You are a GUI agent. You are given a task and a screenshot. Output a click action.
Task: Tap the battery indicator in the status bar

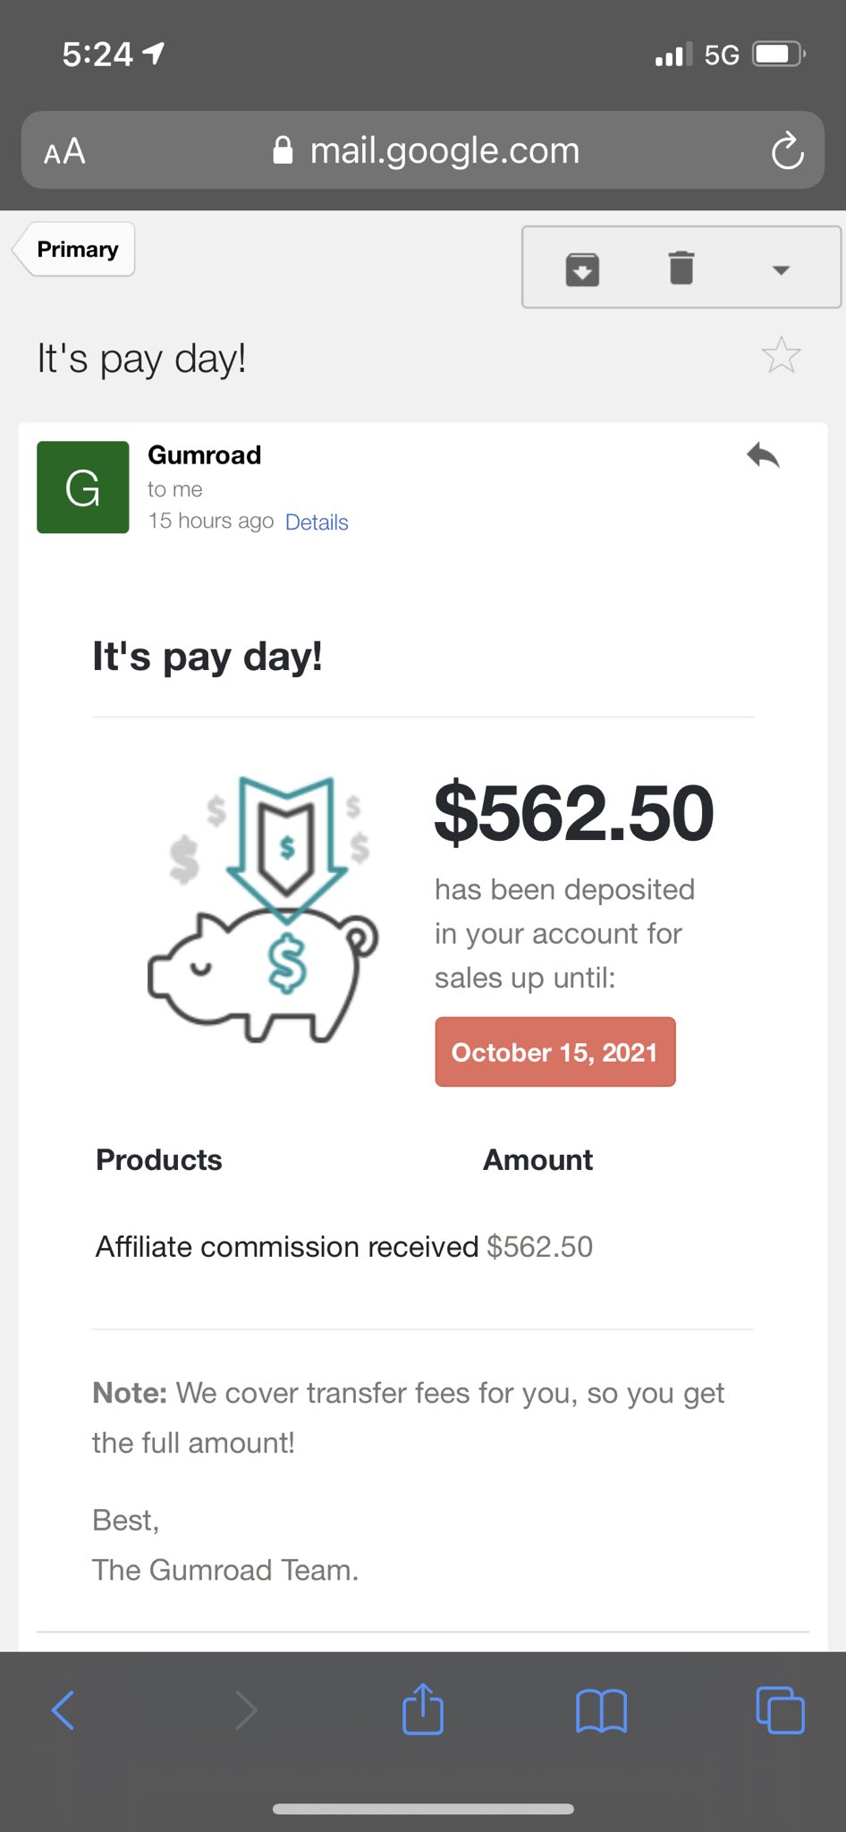tap(776, 54)
